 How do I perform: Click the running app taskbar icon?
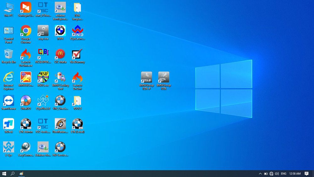click(x=21, y=174)
